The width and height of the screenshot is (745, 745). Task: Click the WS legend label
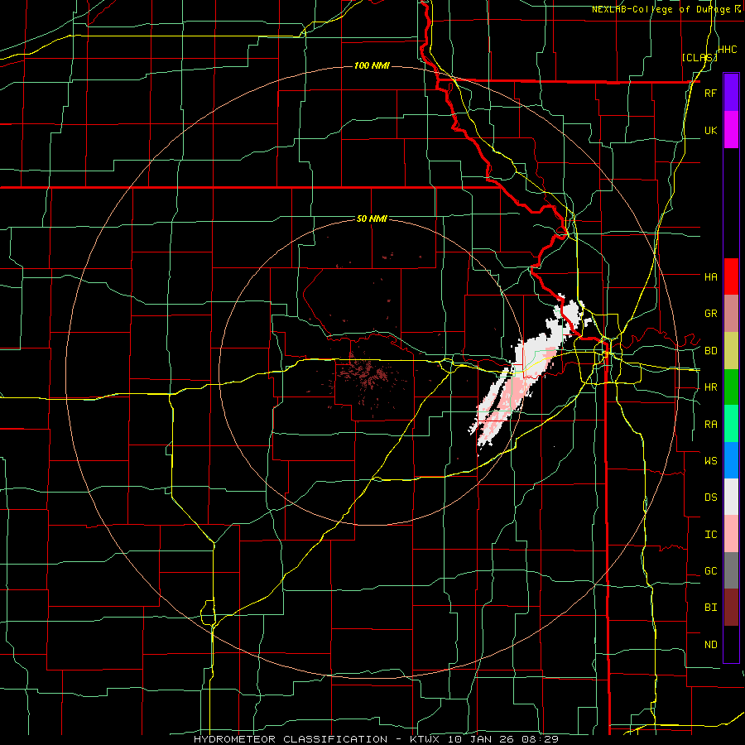pyautogui.click(x=710, y=460)
